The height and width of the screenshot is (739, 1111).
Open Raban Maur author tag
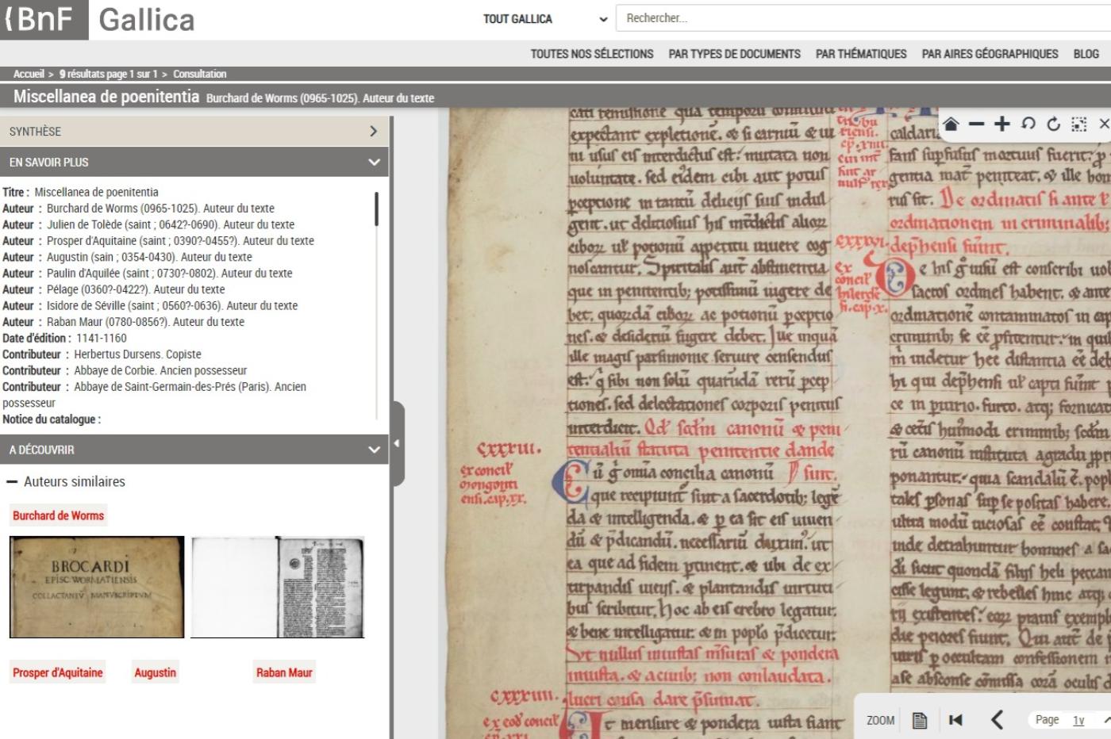(x=284, y=672)
